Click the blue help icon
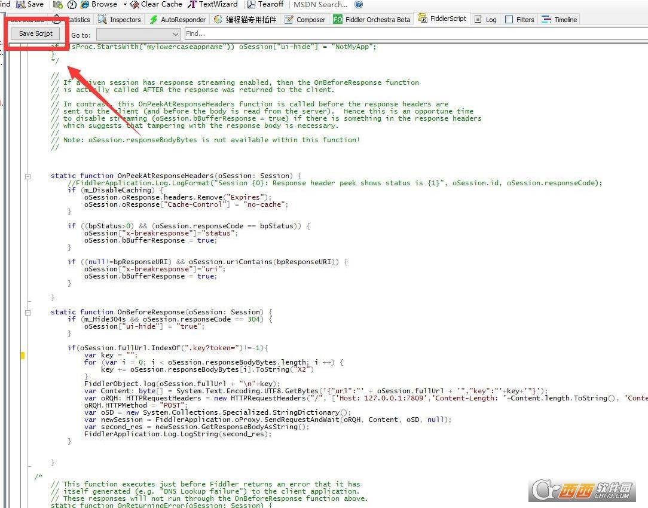This screenshot has height=508, width=648. (x=359, y=5)
